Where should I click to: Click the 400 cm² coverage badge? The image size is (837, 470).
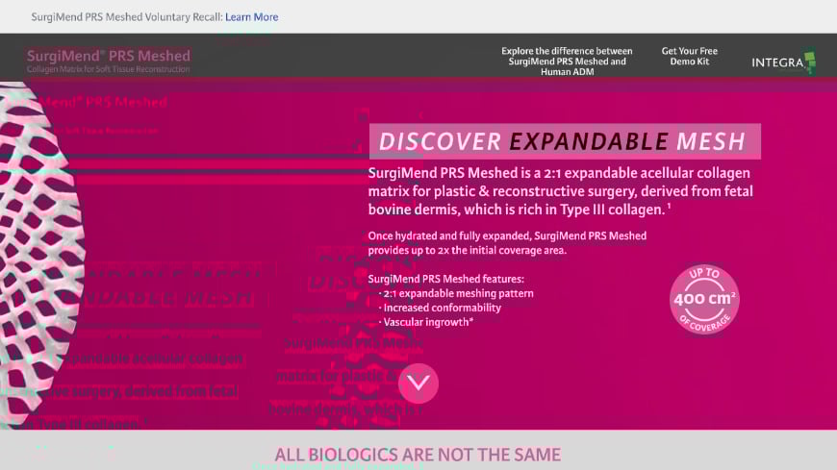click(x=704, y=299)
